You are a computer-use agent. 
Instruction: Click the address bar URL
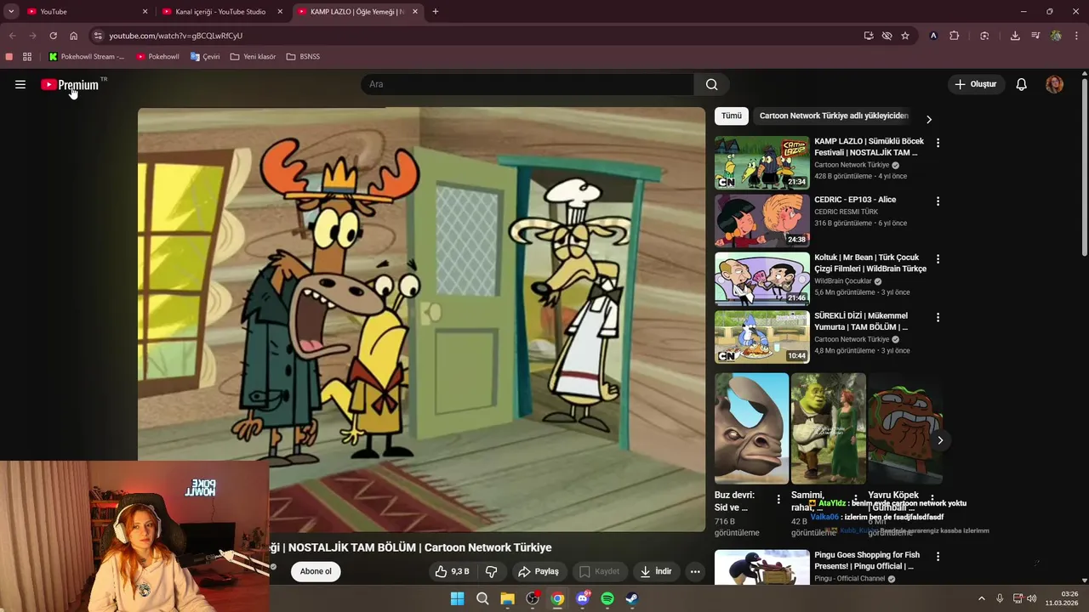176,36
